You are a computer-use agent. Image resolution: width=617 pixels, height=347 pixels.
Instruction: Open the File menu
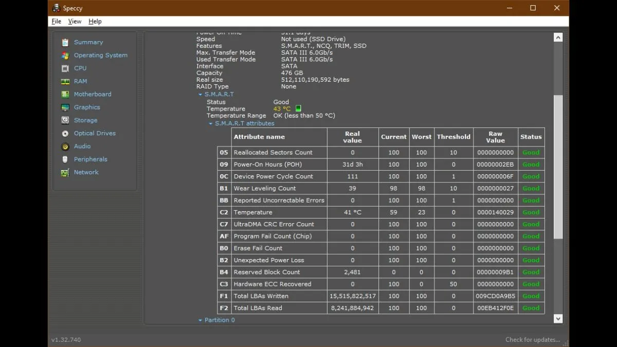57,22
